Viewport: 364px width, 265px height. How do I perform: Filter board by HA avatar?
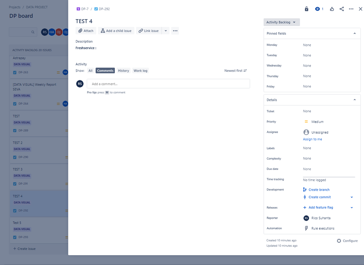pyautogui.click(x=52, y=32)
